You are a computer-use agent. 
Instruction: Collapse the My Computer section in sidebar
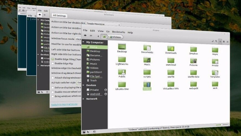(84, 42)
